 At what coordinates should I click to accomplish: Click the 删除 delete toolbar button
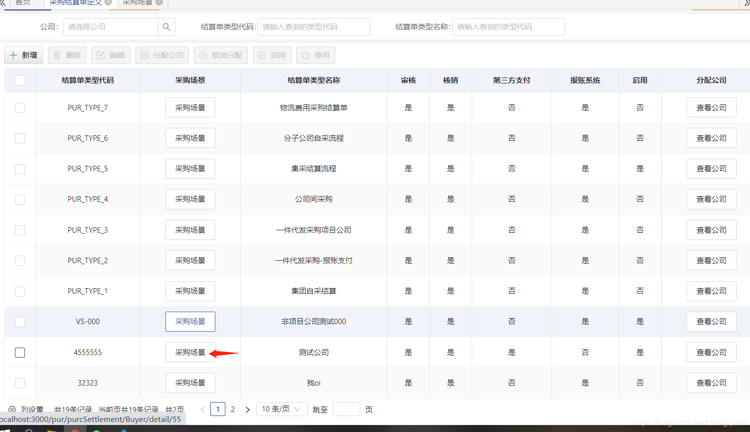point(67,55)
